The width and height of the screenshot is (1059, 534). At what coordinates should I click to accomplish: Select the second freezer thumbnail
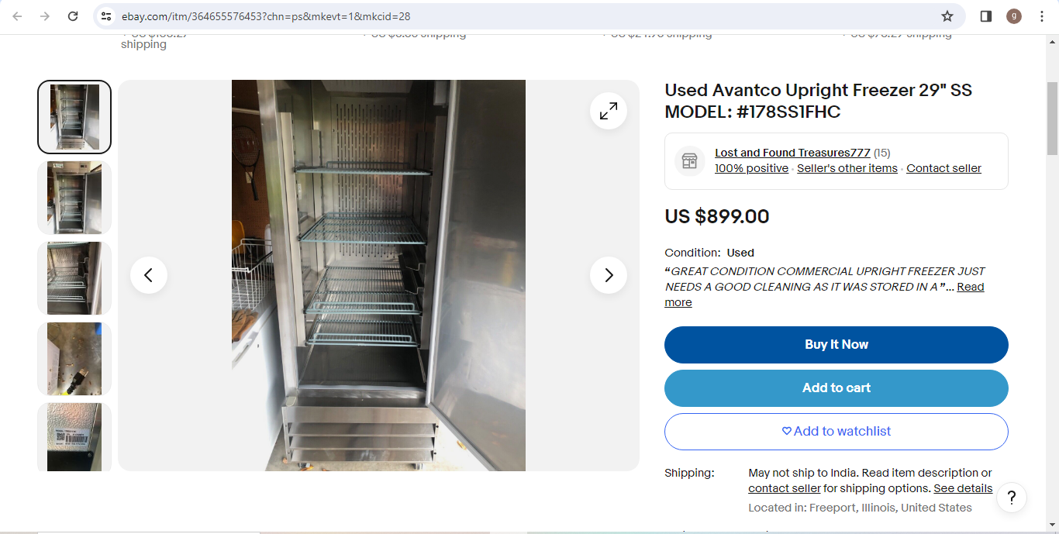click(74, 198)
